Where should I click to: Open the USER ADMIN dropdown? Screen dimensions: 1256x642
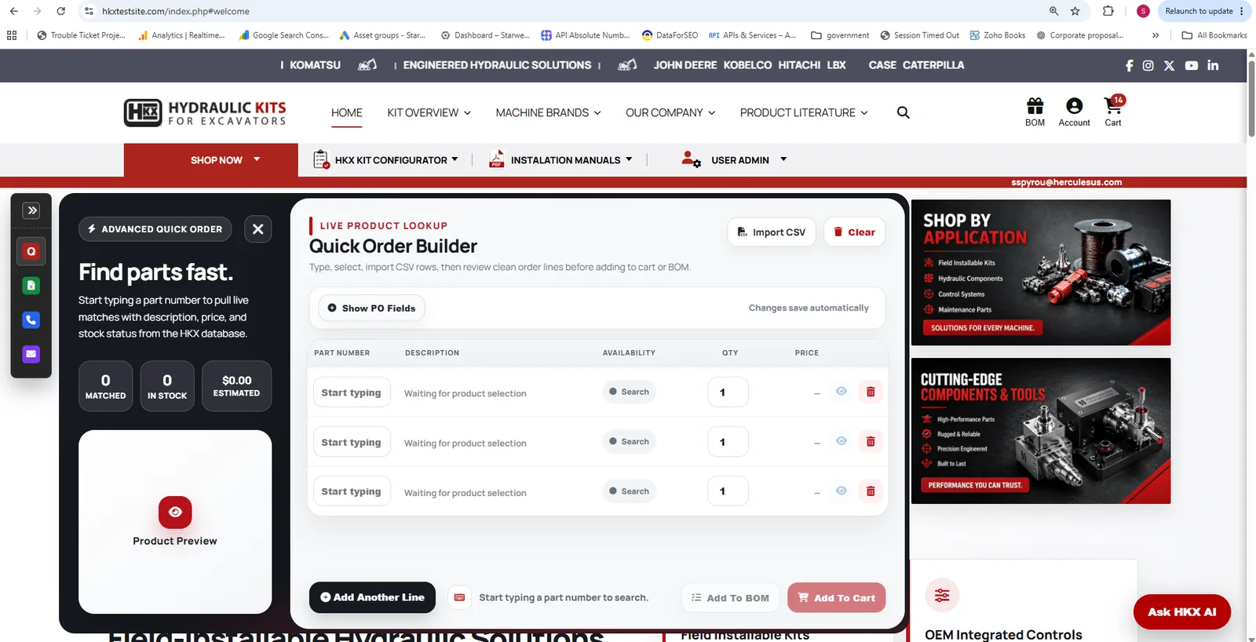pyautogui.click(x=734, y=160)
